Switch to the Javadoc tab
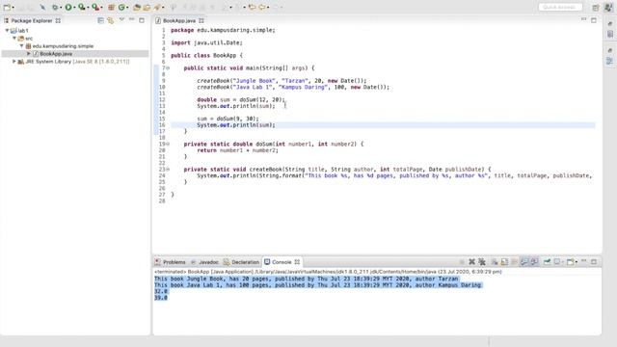617x347 pixels. [204, 262]
